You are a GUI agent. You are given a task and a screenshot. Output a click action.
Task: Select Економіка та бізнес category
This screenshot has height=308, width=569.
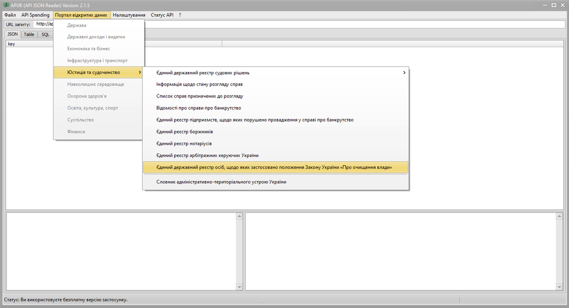[x=99, y=49]
